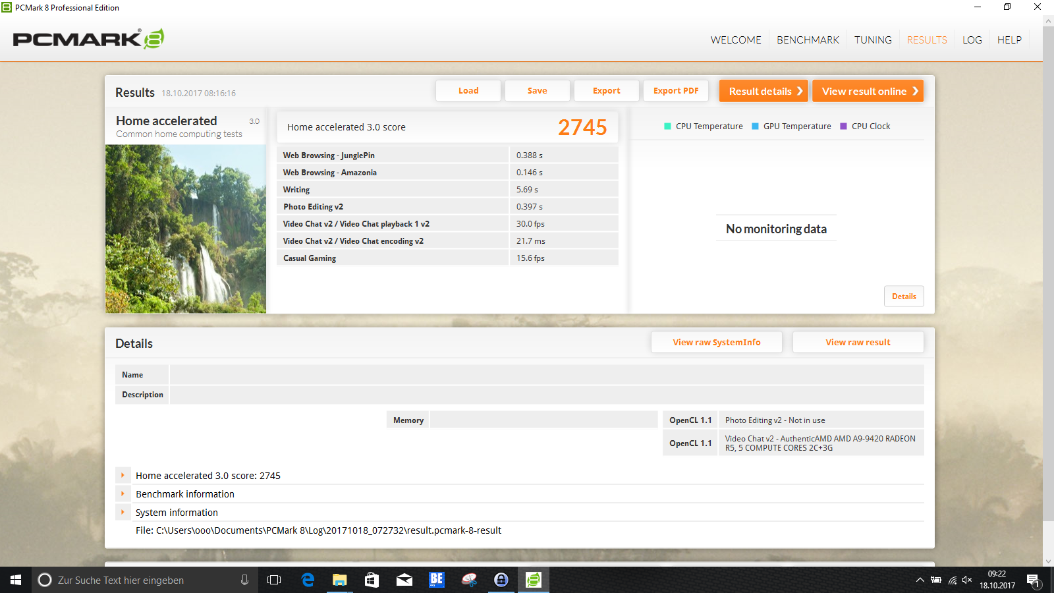
Task: Click View result online
Action: point(868,91)
